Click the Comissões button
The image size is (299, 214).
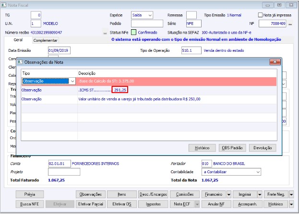point(185,194)
